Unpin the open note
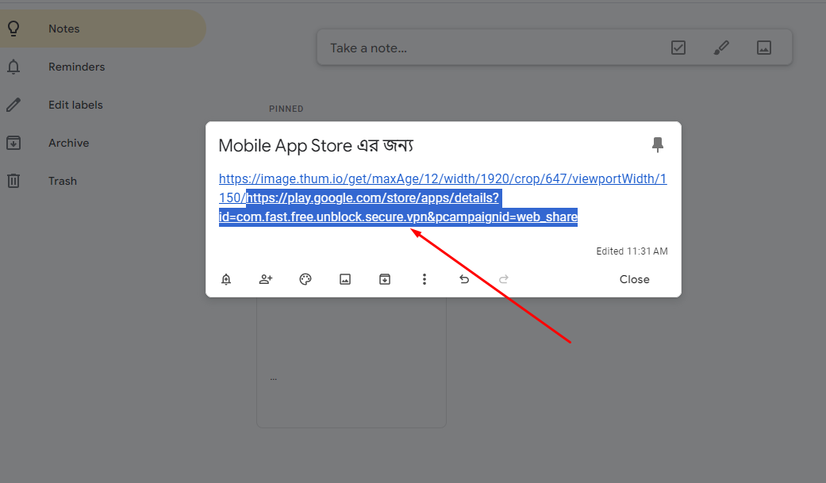This screenshot has height=483, width=826. [x=658, y=145]
